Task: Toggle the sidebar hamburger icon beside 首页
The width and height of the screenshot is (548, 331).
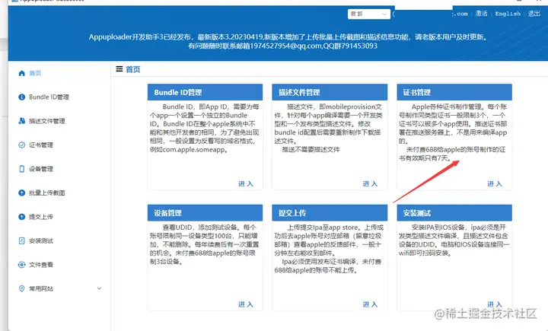Action: click(119, 69)
